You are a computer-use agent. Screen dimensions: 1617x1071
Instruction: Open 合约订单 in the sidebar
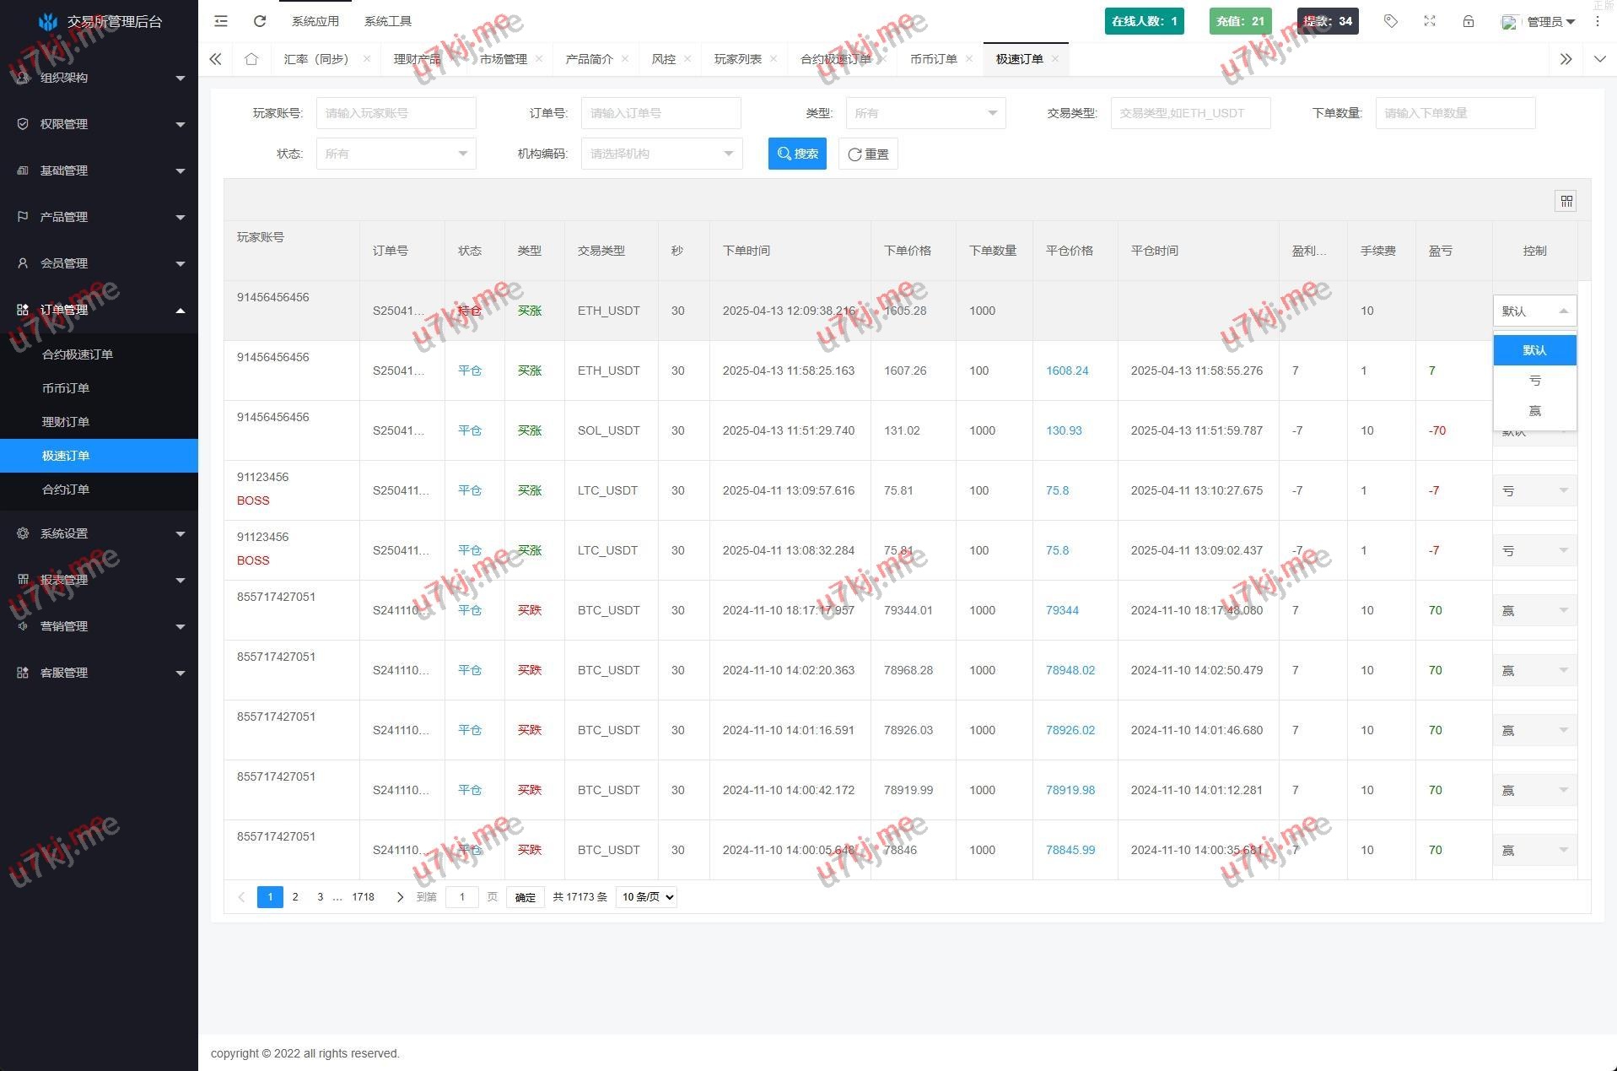[66, 490]
